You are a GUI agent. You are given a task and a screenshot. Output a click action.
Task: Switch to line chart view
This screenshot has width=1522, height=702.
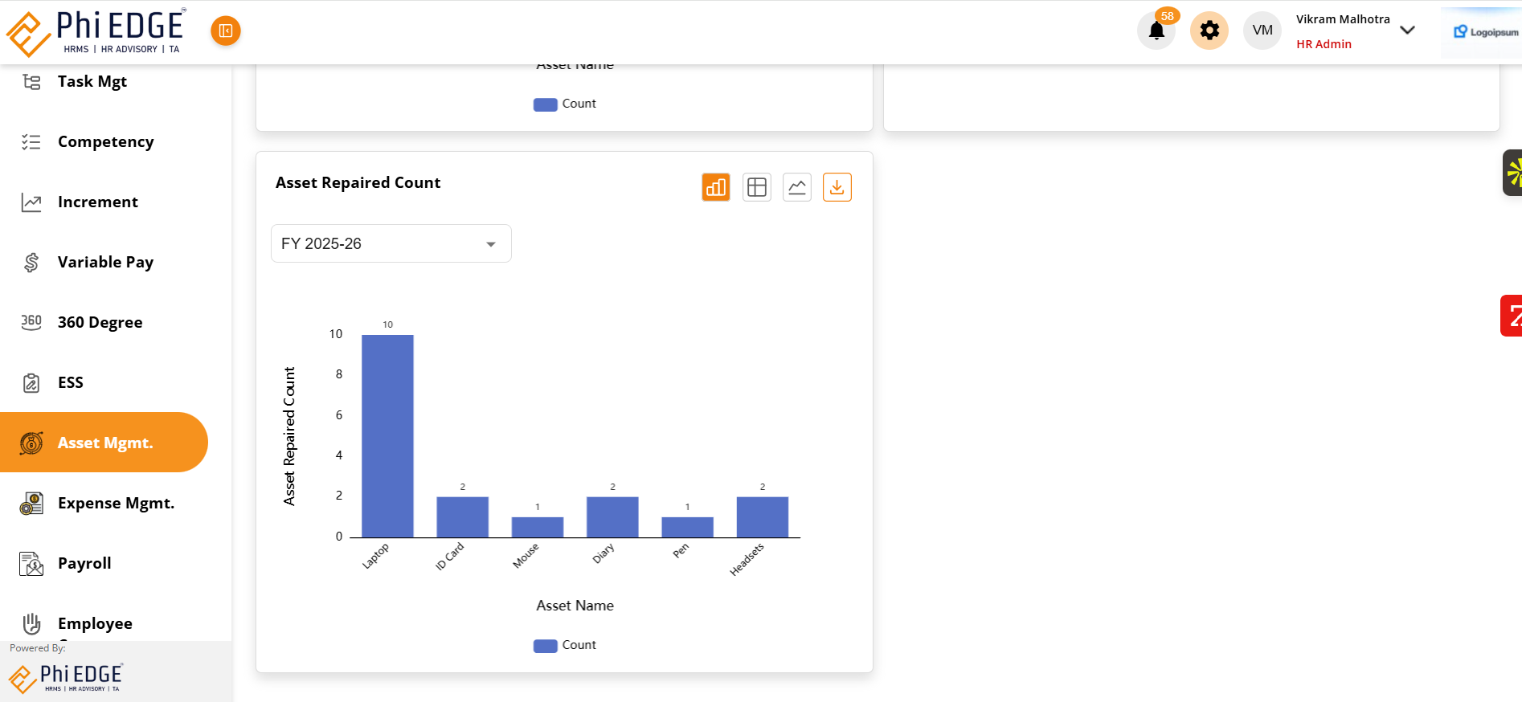coord(796,187)
